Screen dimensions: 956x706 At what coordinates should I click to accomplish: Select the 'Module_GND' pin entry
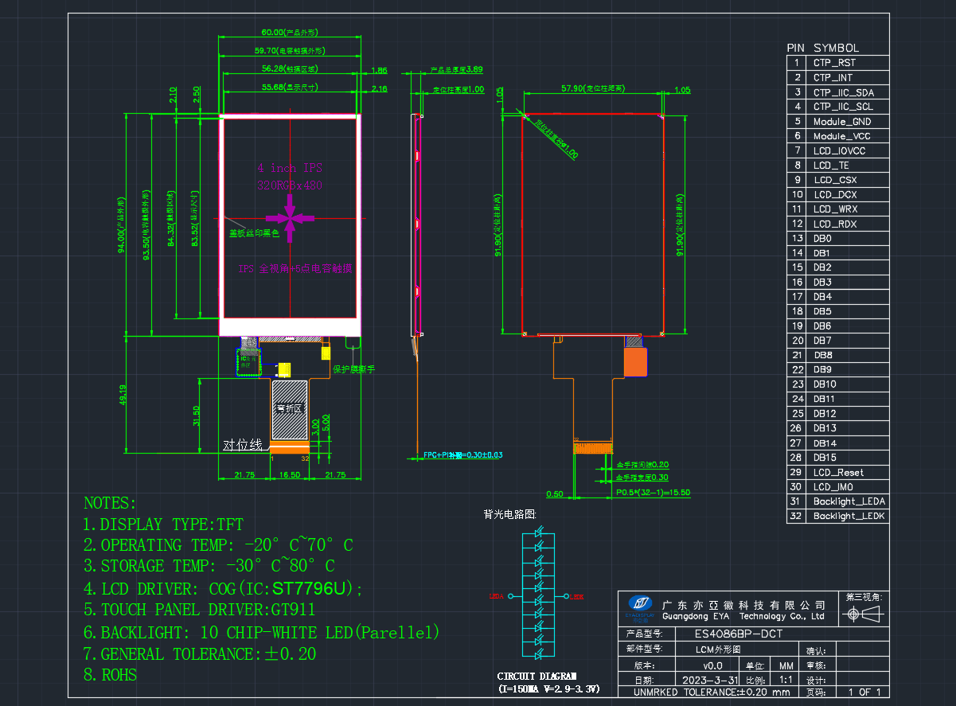842,122
